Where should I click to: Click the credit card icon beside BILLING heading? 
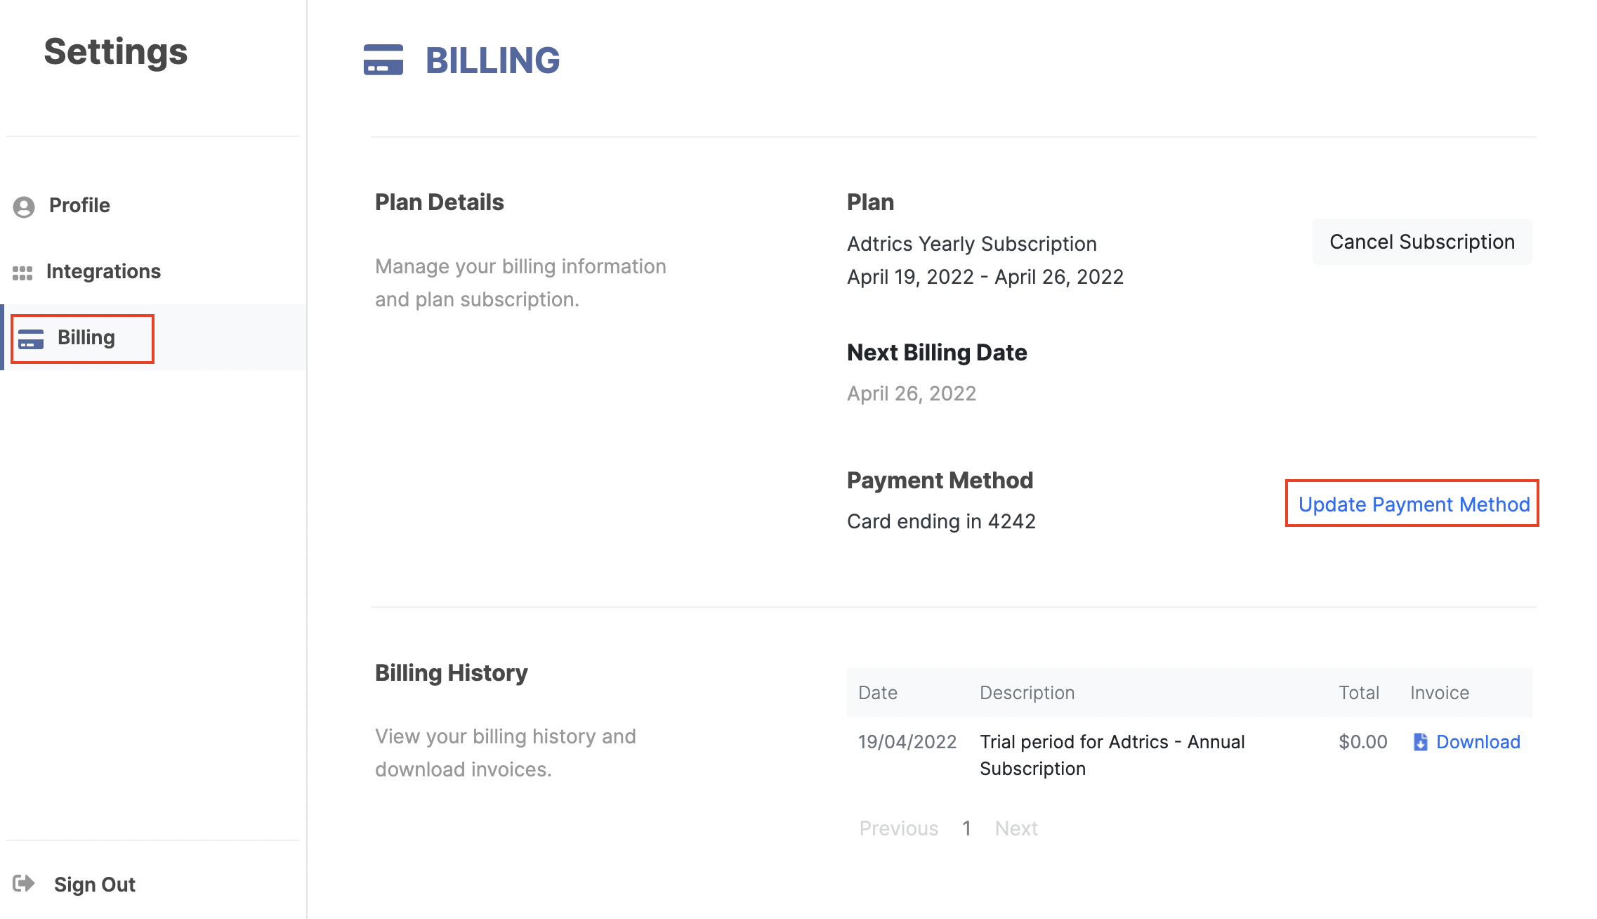(x=383, y=62)
